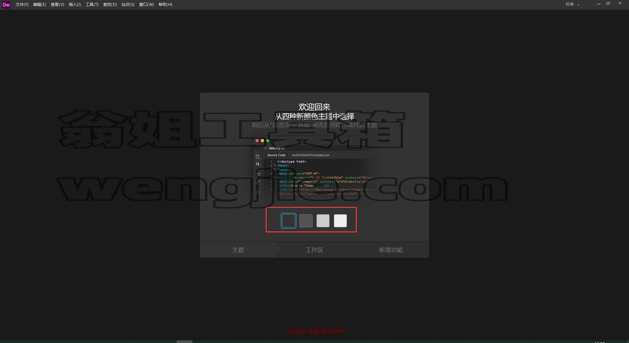Select the white theme swatch
Viewport: 629px width, 343px height.
pyautogui.click(x=340, y=221)
